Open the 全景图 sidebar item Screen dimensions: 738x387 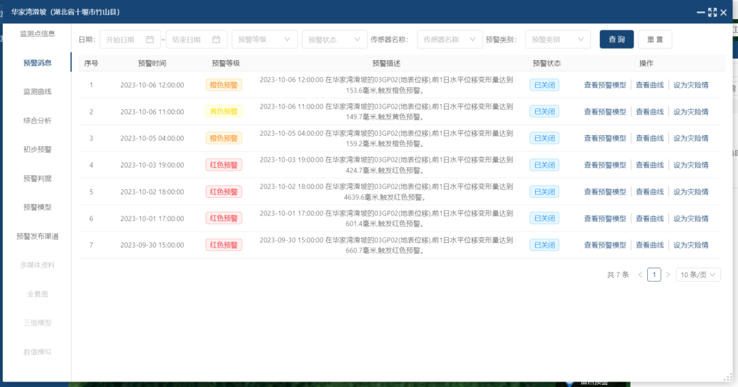pyautogui.click(x=37, y=294)
